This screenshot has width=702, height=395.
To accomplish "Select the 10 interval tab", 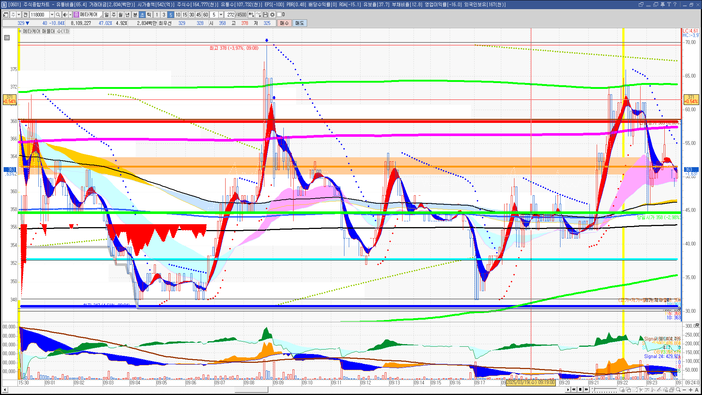I will click(x=178, y=15).
